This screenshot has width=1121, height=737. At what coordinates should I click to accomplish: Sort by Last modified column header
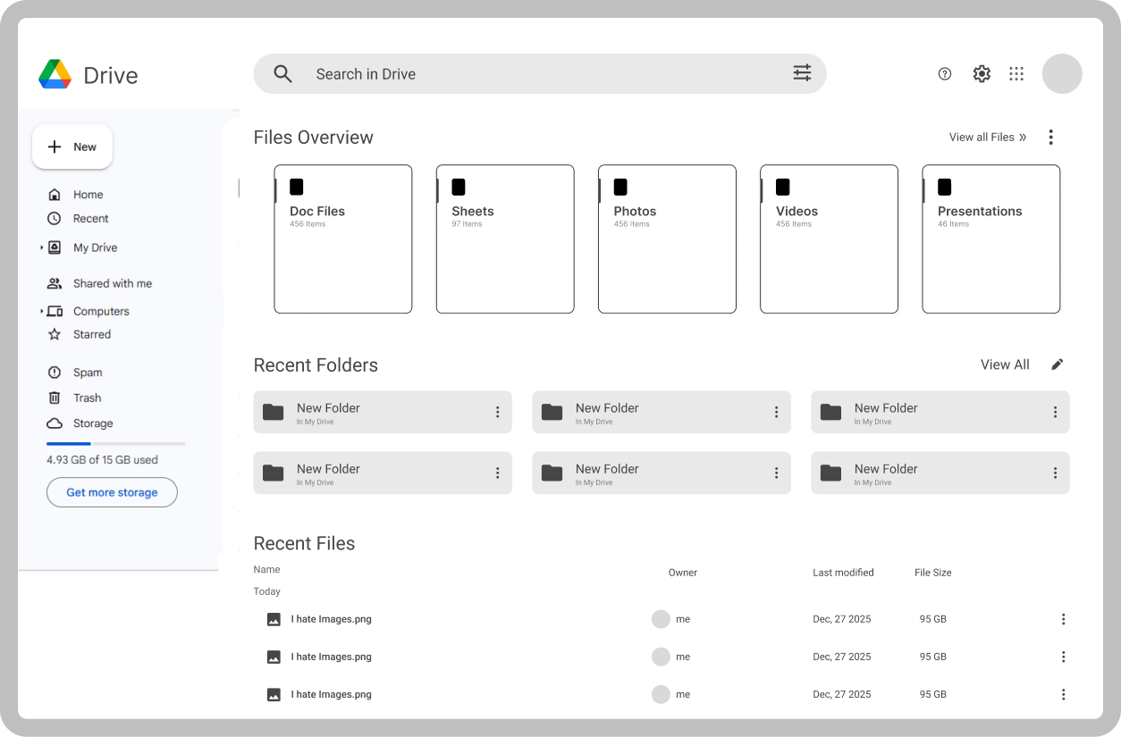843,573
